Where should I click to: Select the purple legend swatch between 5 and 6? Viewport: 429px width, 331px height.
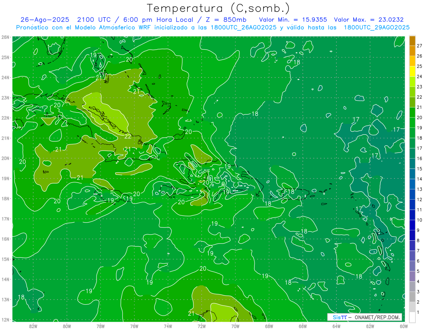(x=412, y=266)
